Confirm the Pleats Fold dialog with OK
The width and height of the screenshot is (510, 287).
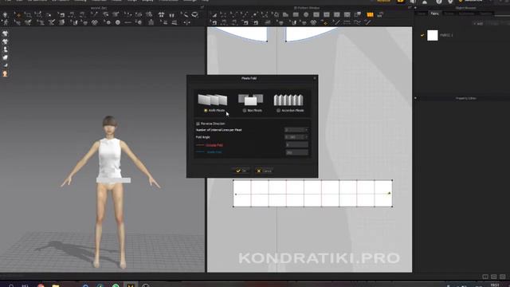(x=241, y=171)
